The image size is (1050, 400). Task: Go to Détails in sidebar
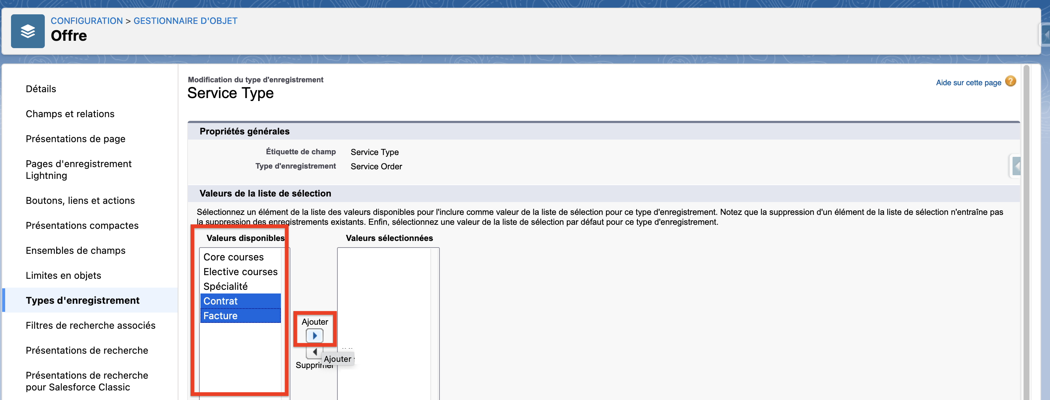pos(41,89)
